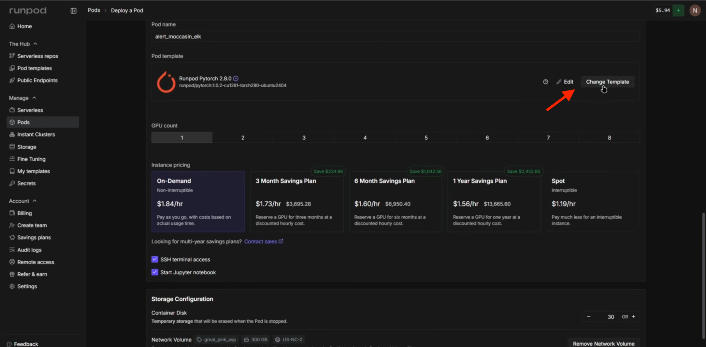Set GPU count to 2

pos(243,137)
